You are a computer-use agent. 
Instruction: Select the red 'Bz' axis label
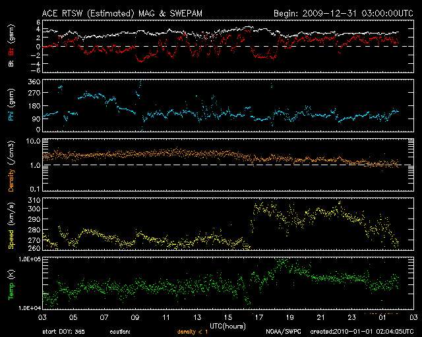pos(11,51)
